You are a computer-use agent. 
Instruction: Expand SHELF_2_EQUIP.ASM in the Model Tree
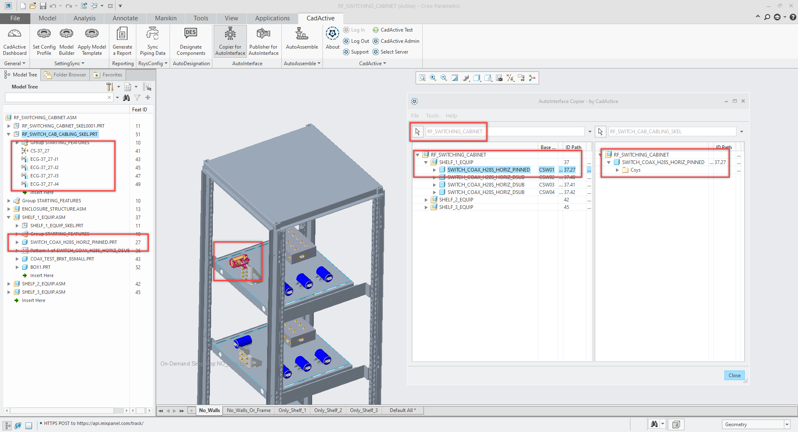point(9,284)
